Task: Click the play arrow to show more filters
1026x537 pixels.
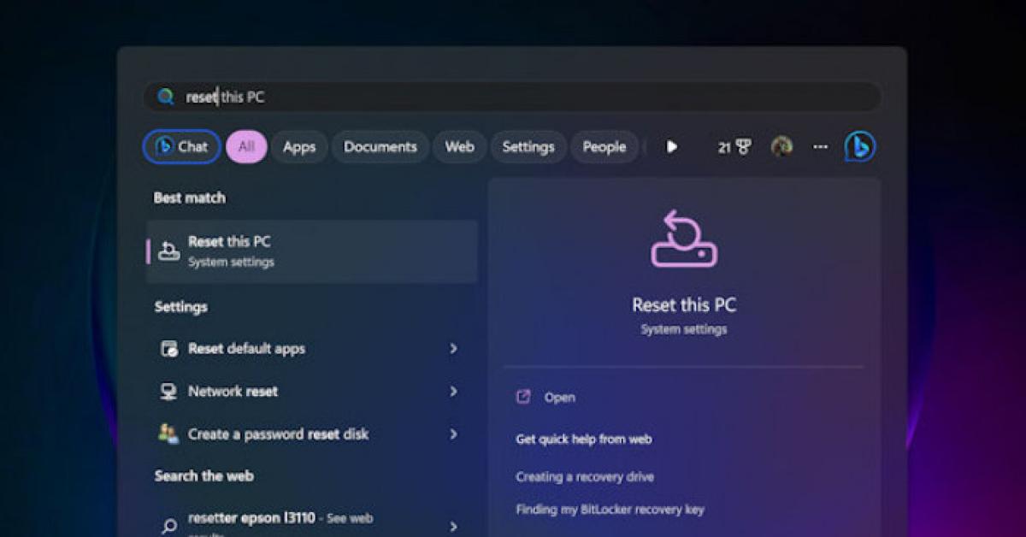Action: coord(672,147)
